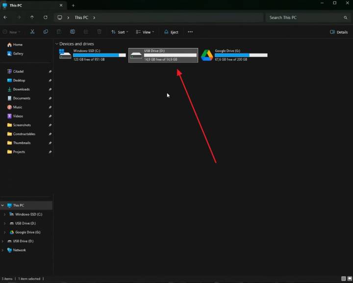Viewport: 353px width, 283px height.
Task: Click the Copy icon in toolbar
Action: (46, 32)
